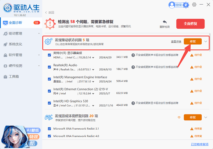
Task: Click the warning icon on the Realtek Audio row
Action: click(x=192, y=66)
